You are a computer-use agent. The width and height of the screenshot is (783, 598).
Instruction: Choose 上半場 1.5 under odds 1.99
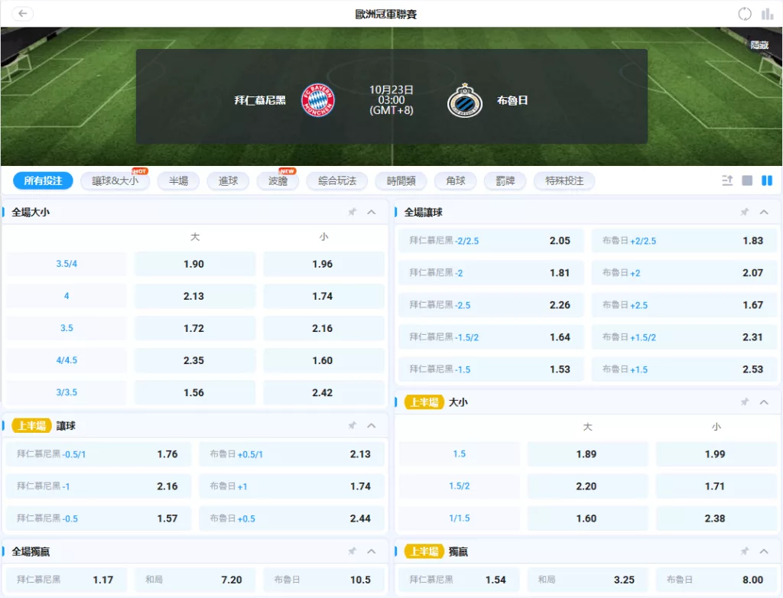tap(715, 453)
